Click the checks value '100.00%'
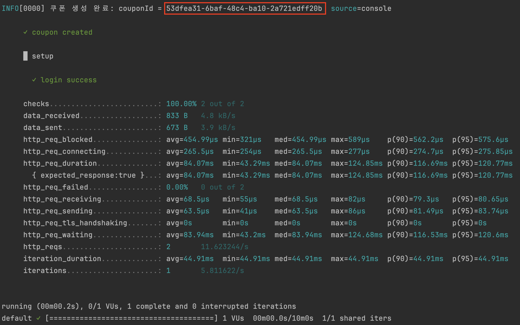 coord(181,104)
